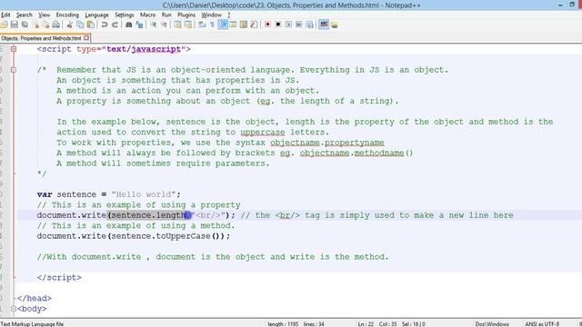Open the Macro menu

pyautogui.click(x=147, y=15)
